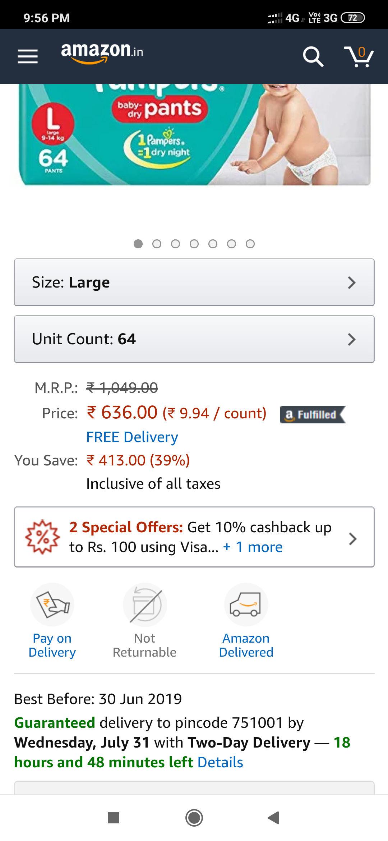Tap the Pampers product image
The height and width of the screenshot is (841, 388).
(194, 135)
